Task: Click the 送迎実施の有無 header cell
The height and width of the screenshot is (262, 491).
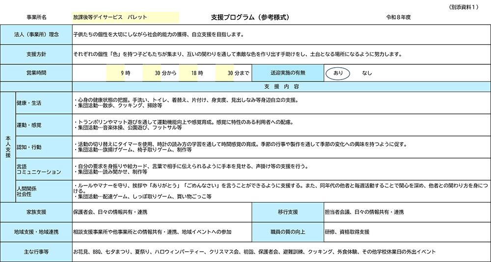Action: point(287,73)
